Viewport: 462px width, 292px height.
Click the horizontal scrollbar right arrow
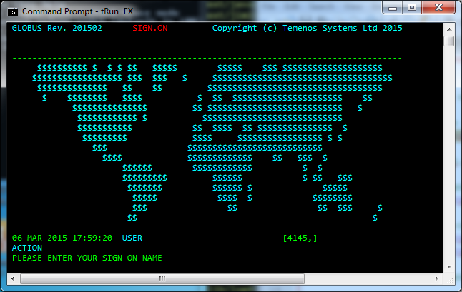(436, 278)
